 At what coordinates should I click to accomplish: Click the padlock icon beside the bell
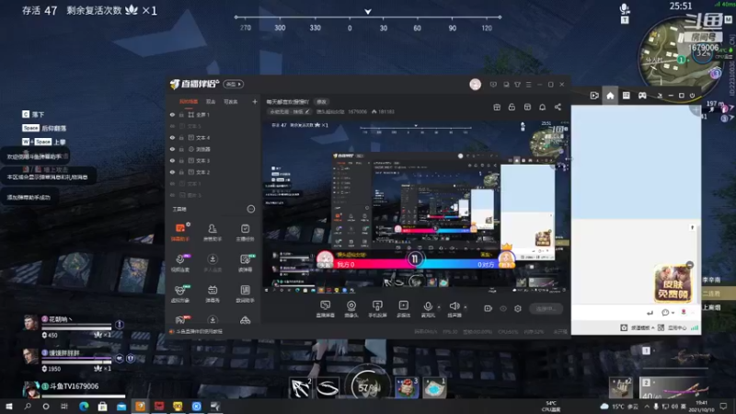pyautogui.click(x=512, y=107)
